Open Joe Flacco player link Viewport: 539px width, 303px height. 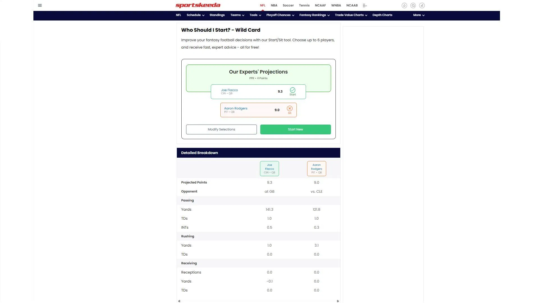229,90
